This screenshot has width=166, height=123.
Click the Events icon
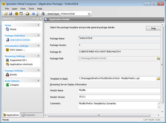(x=7, y=75)
